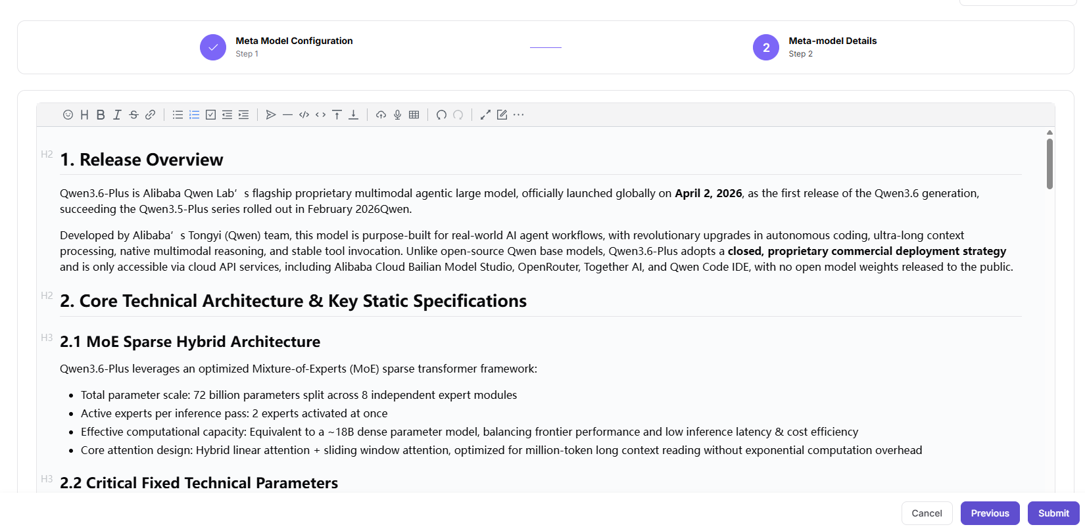Screen dimensions: 1085x527
Task: Click the 'Effective computational capacity' bullet
Action: (470, 432)
